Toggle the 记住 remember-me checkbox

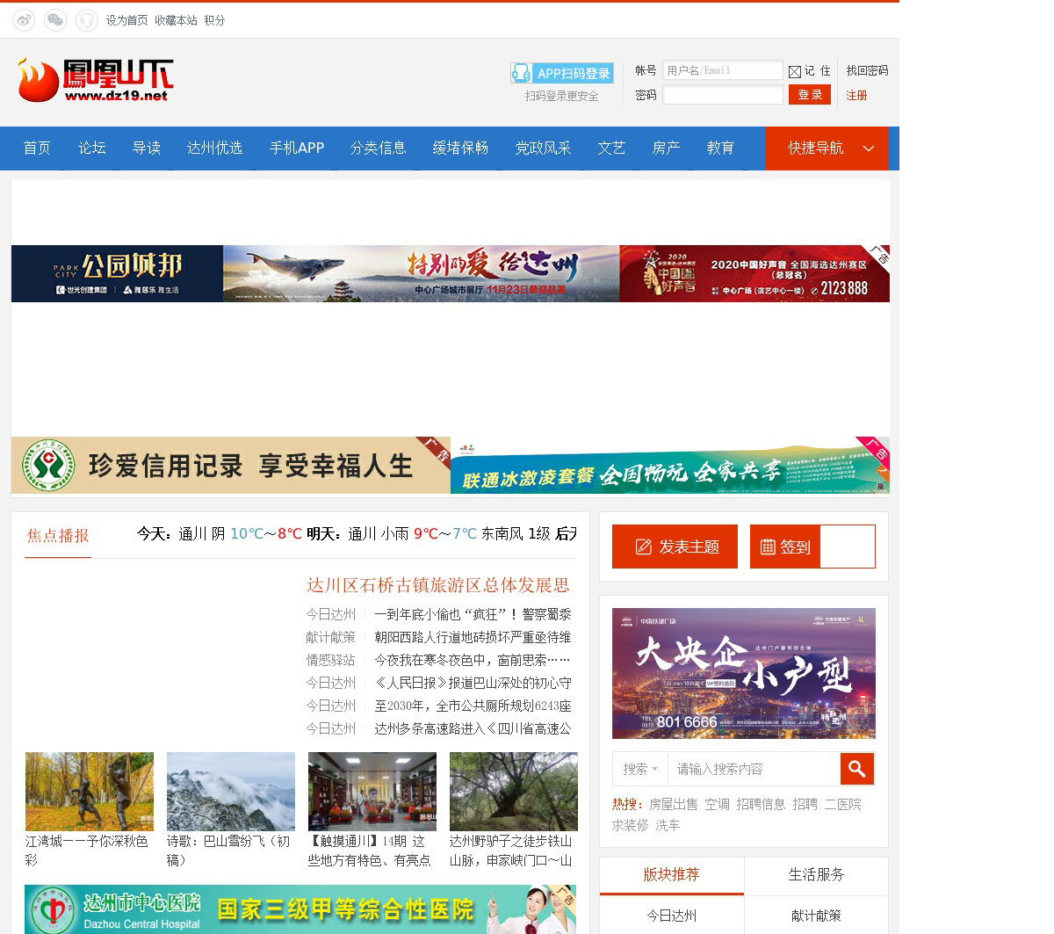pos(795,71)
